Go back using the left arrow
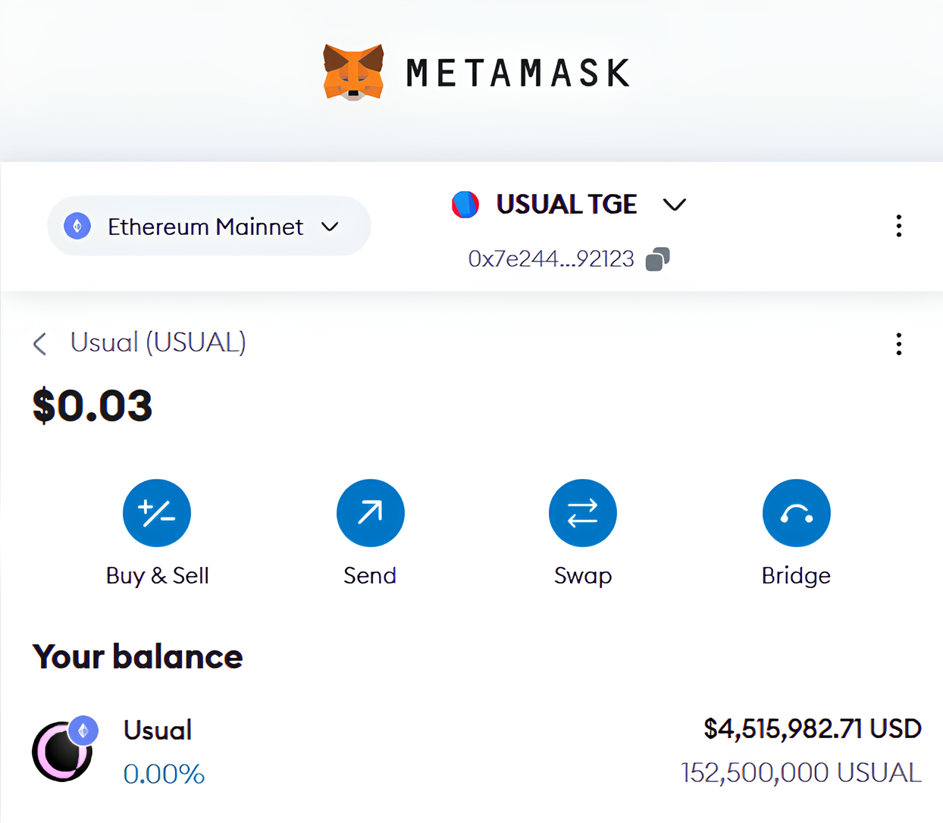This screenshot has height=823, width=943. [x=40, y=344]
